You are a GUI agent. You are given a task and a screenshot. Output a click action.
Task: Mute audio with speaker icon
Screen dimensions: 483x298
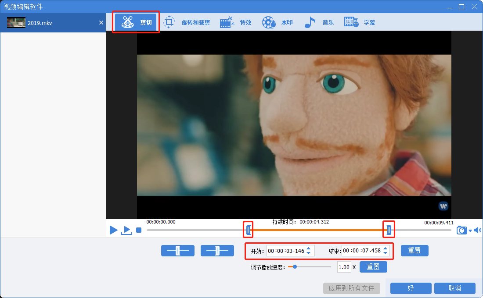pyautogui.click(x=477, y=230)
